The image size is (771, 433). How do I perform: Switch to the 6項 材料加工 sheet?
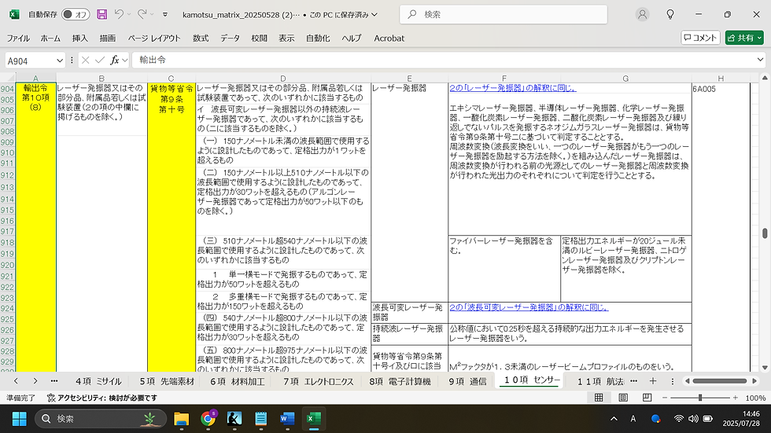pos(238,381)
